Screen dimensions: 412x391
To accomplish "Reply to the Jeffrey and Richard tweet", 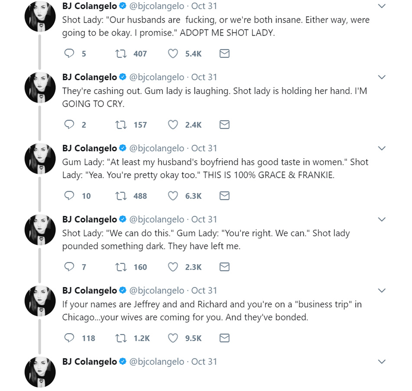I will 69,338.
